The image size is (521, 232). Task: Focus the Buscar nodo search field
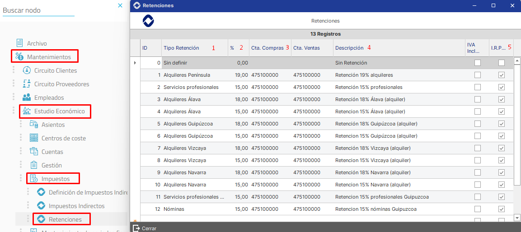click(38, 10)
